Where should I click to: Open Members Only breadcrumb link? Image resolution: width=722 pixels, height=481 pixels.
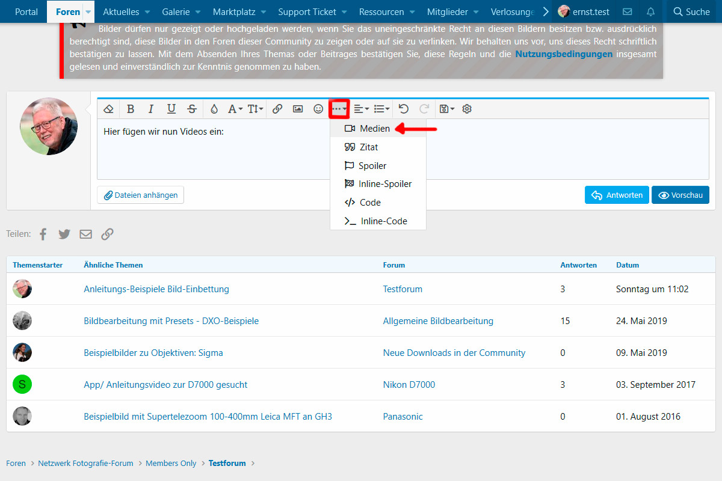pyautogui.click(x=171, y=464)
